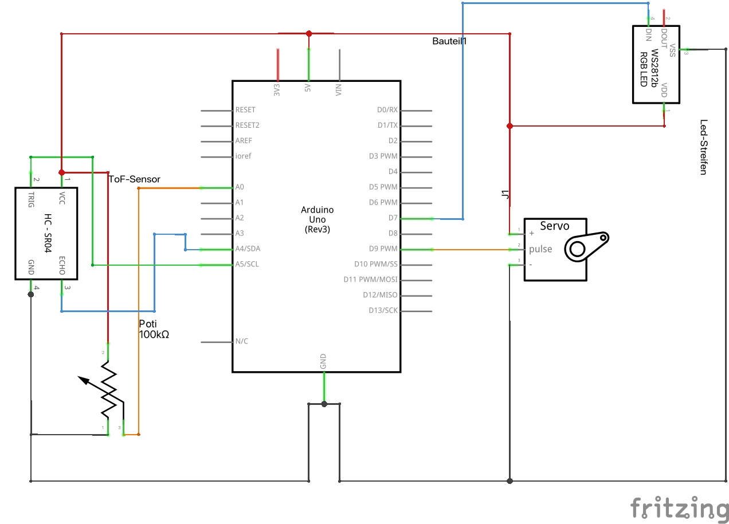Viewport: 729px width, 524px height.
Task: Select the "ToF-Sensor" label
Action: coord(135,179)
